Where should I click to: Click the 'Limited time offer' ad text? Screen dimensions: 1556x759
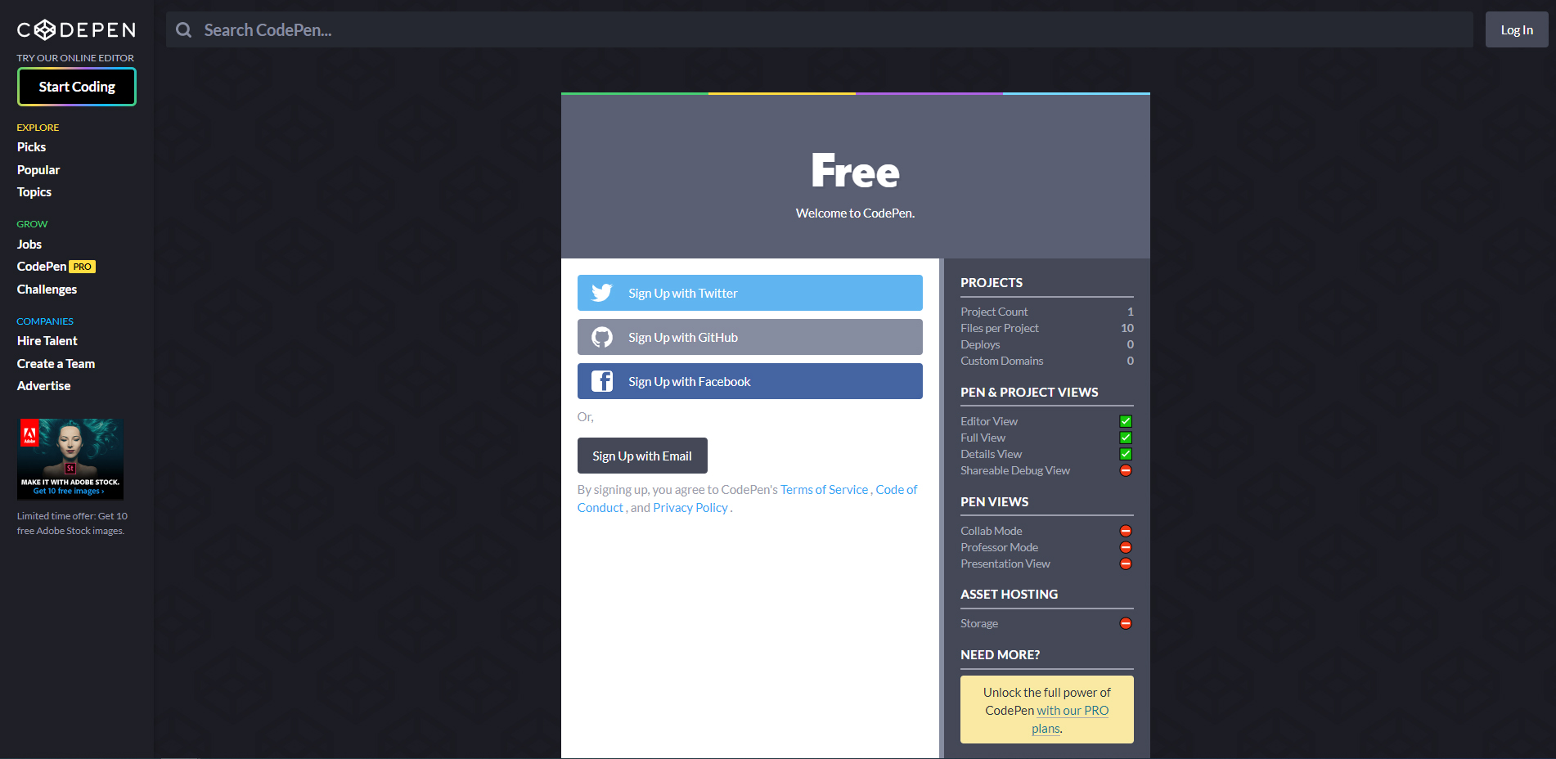pyautogui.click(x=72, y=523)
